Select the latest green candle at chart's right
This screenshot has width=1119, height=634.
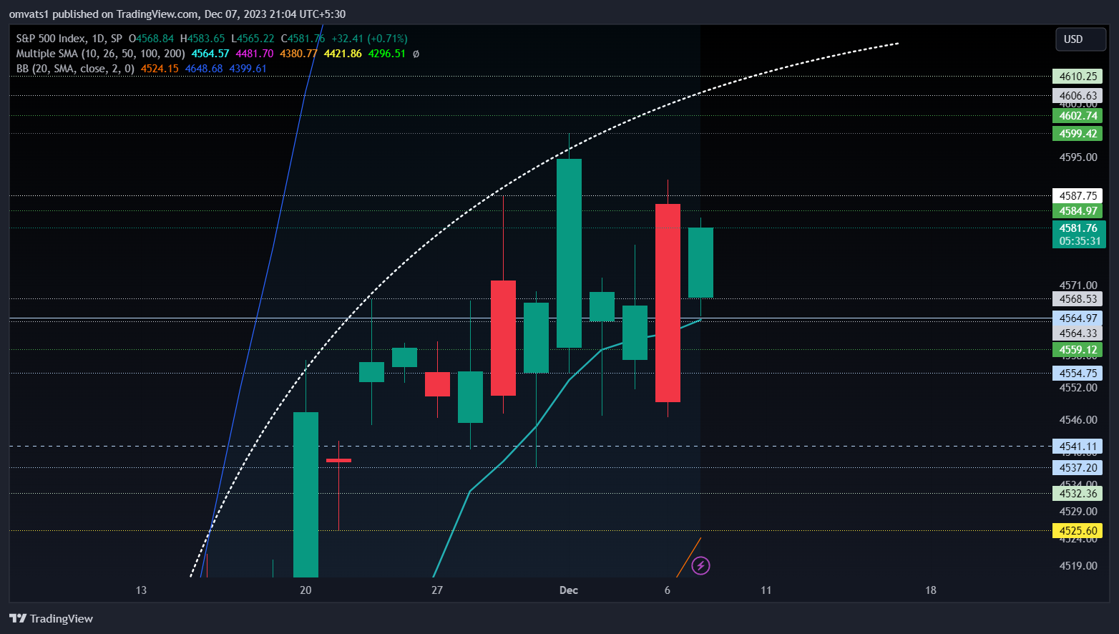tap(700, 263)
